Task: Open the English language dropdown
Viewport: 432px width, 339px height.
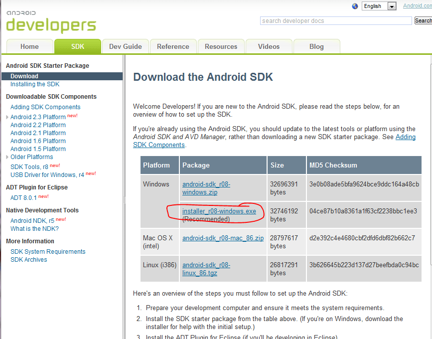Action: pos(379,6)
